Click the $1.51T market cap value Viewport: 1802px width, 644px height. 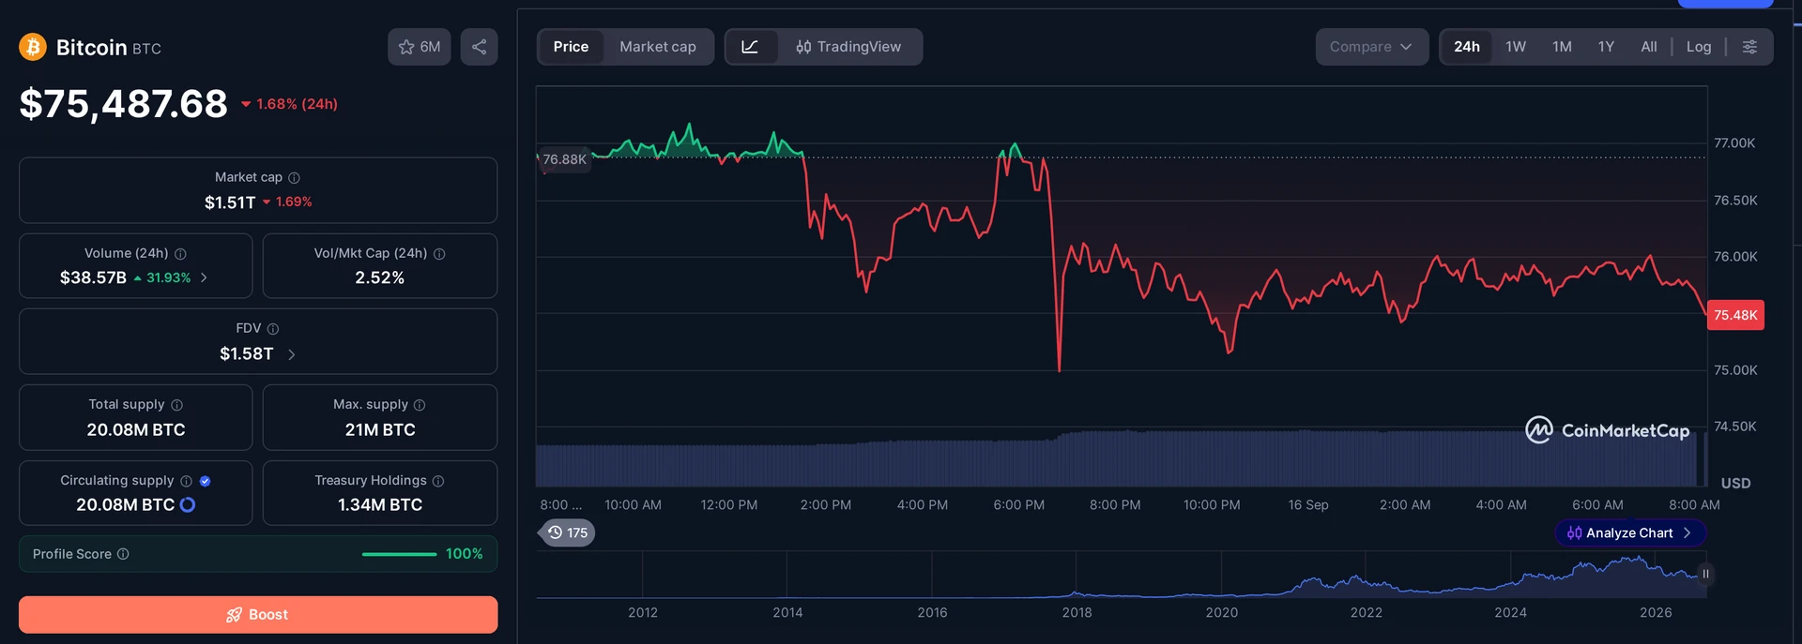(x=230, y=202)
